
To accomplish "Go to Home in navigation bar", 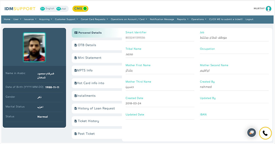I will (x=7, y=19).
